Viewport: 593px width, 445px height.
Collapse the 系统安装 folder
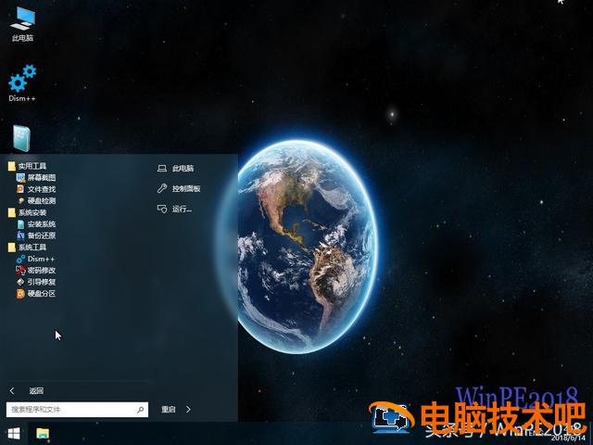point(27,212)
